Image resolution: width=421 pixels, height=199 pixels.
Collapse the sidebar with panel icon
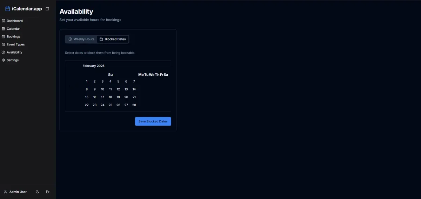47,9
